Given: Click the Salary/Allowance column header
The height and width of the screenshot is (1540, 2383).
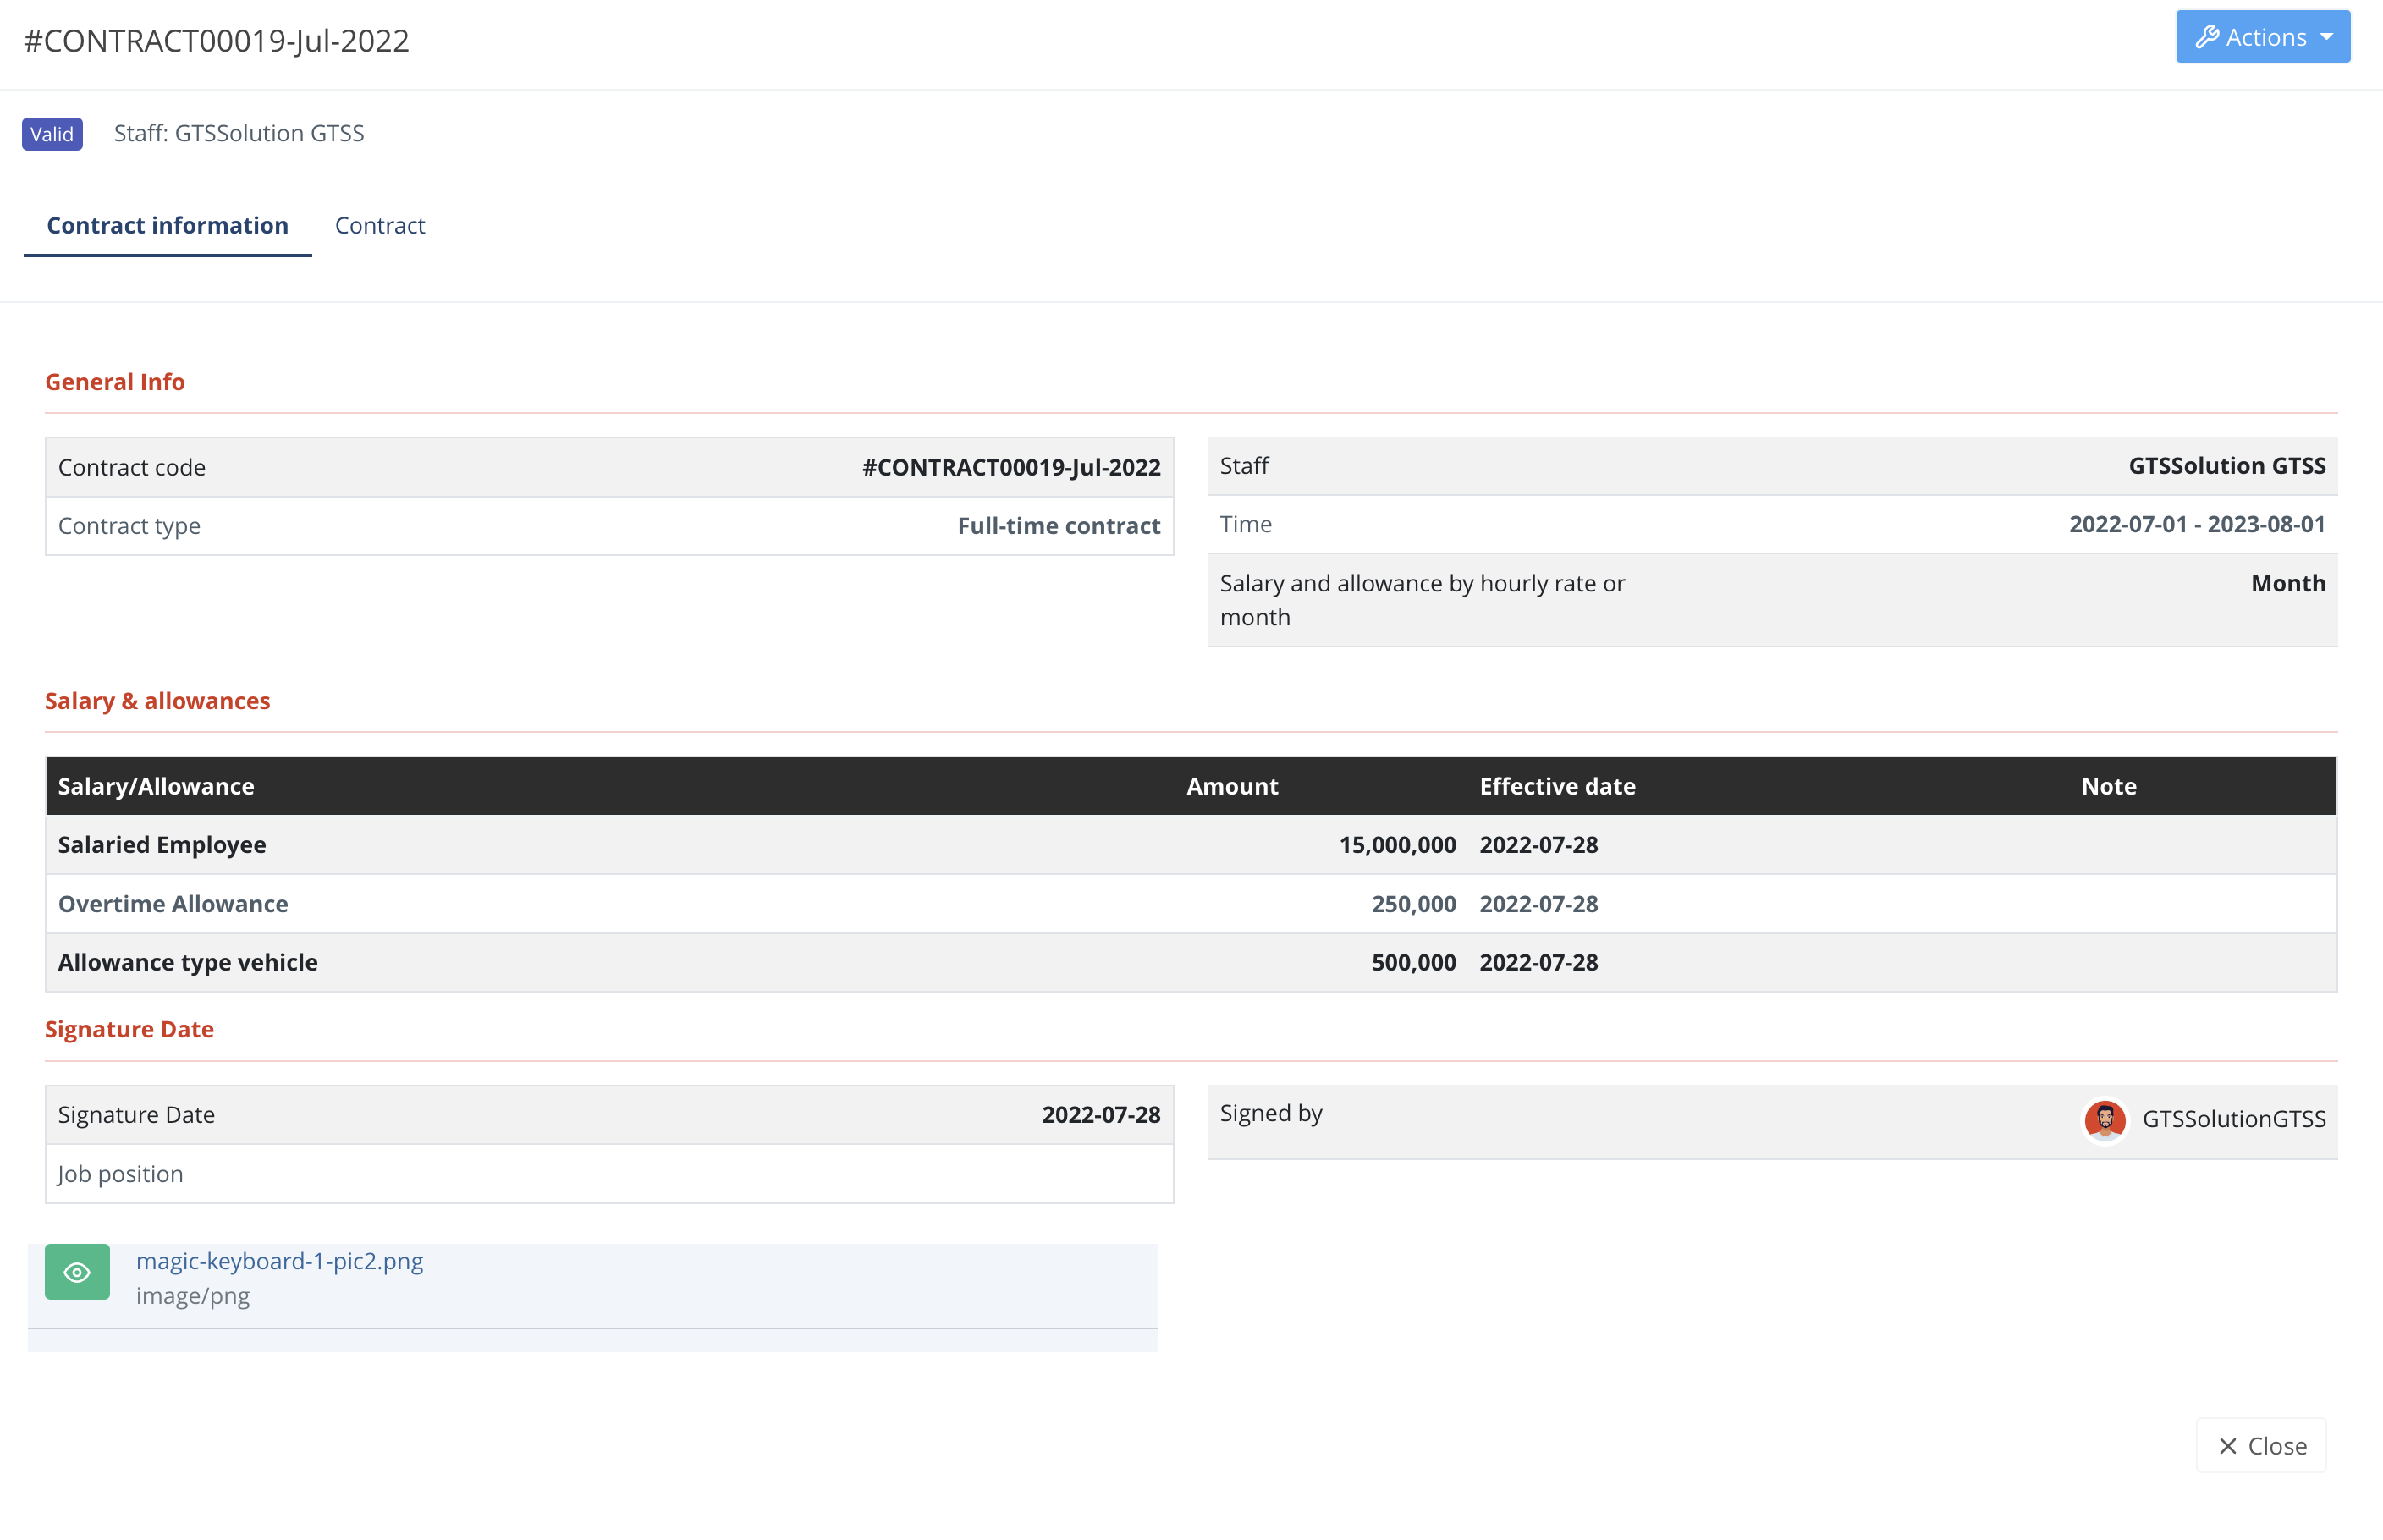Looking at the screenshot, I should (155, 786).
